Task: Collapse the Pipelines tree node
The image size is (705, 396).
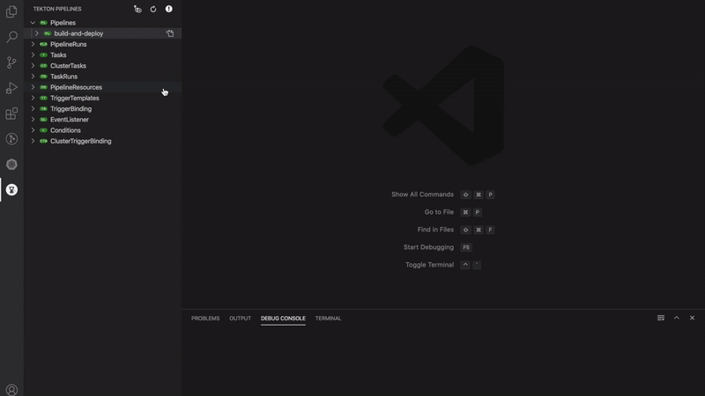Action: click(x=33, y=23)
